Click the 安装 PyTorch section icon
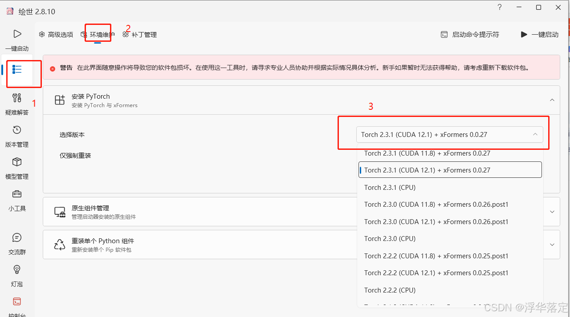This screenshot has width=570, height=317. [60, 100]
